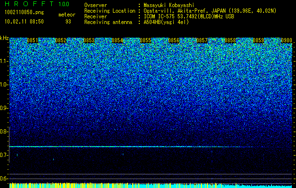Click the 0.9 frequency axis label

pyautogui.click(x=4, y=108)
